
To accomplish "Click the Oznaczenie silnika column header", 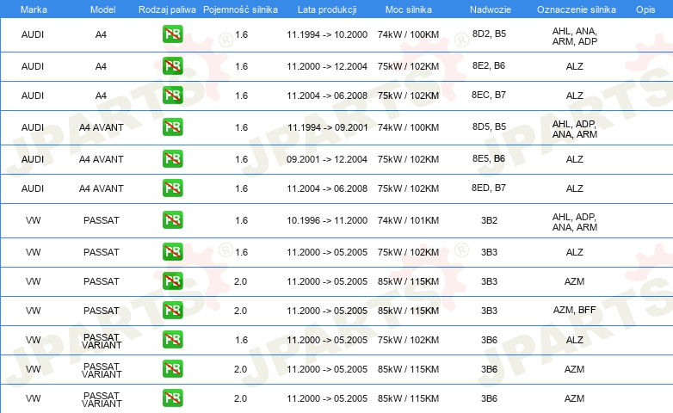I will click(577, 9).
